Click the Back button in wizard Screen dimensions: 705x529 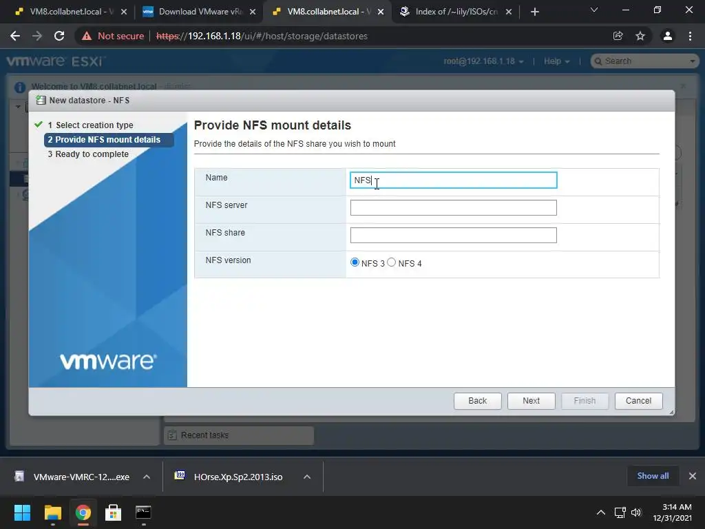coord(478,401)
